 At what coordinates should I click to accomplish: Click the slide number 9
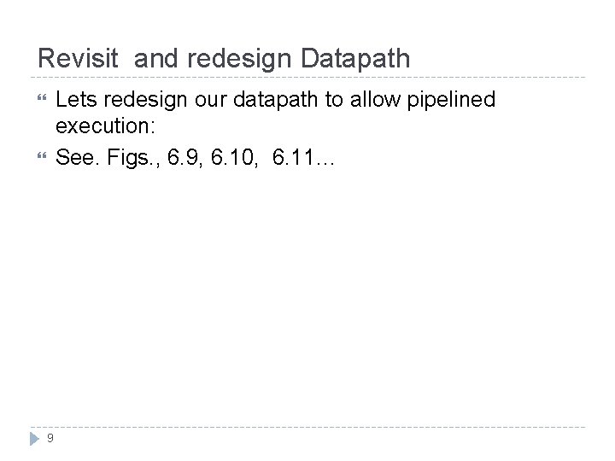coord(50,438)
